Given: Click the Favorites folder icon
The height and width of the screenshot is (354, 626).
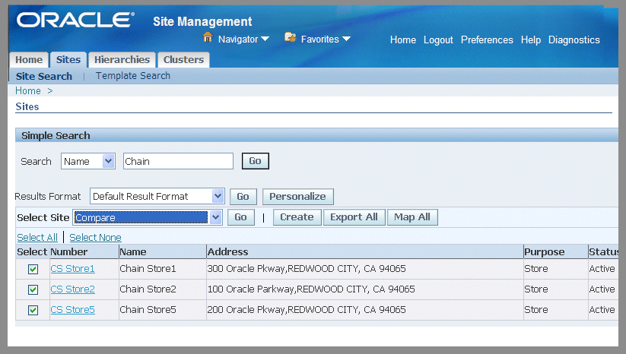Looking at the screenshot, I should coord(291,37).
